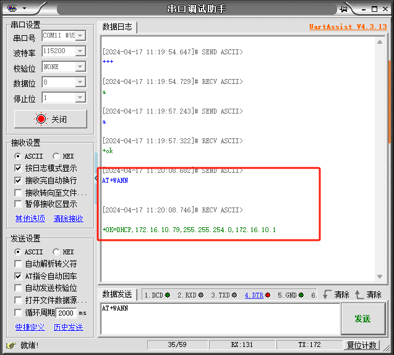Viewport: 394px width, 355px height.
Task: Click the receive-log 清除 button with the up arrow
Action: tap(368, 294)
